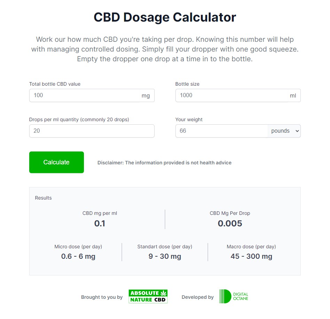
Task: Open the pounds weight unit dropdown
Action: click(x=284, y=131)
